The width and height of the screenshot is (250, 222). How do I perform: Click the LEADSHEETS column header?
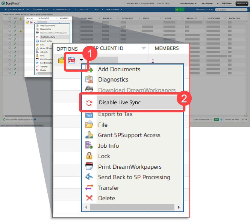(191, 18)
